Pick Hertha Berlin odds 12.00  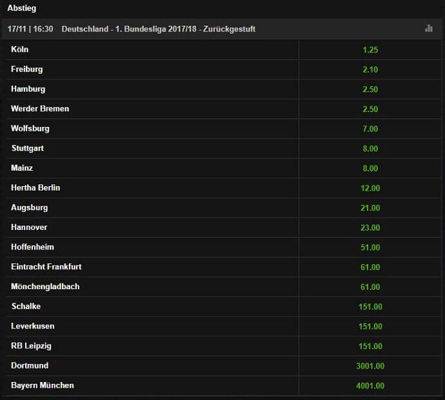tap(370, 188)
